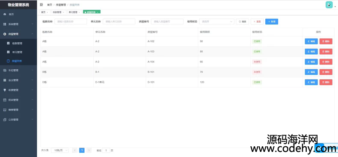The image size is (338, 157).
Task: Select 房屋列表 in the sidebar
Action: pyautogui.click(x=18, y=61)
